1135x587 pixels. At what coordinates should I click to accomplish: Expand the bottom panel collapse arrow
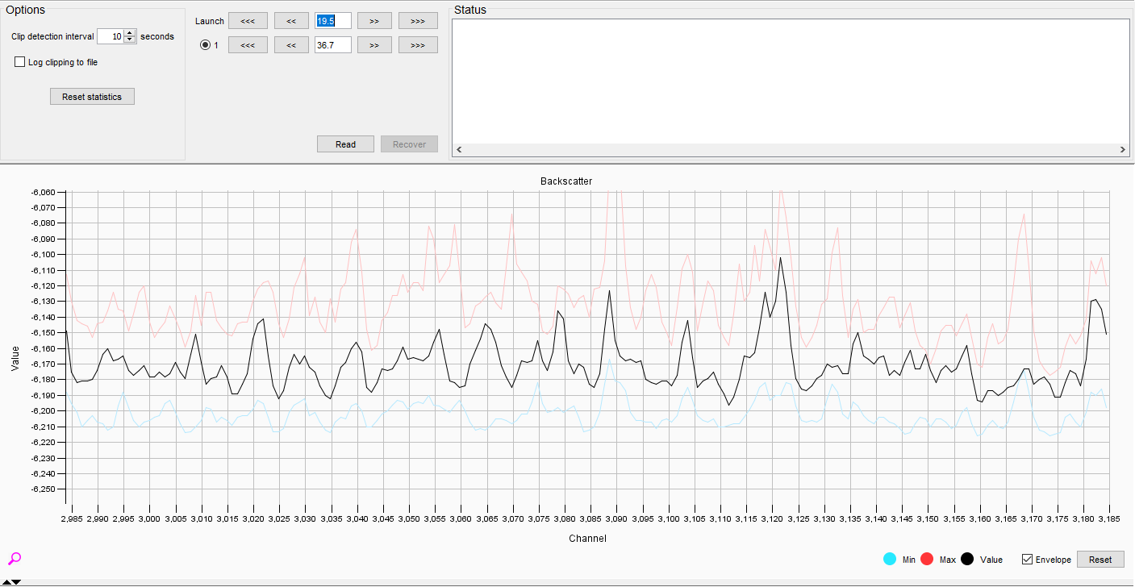coord(11,582)
